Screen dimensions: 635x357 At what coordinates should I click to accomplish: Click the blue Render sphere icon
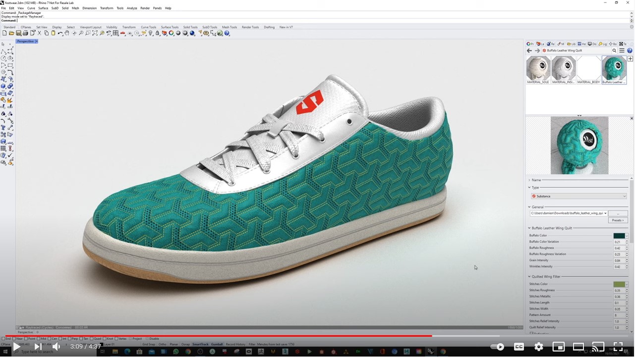(192, 33)
